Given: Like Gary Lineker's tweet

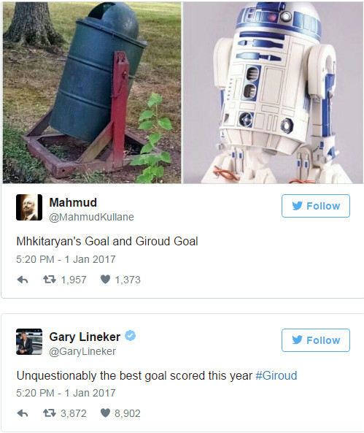Looking at the screenshot, I should (106, 413).
